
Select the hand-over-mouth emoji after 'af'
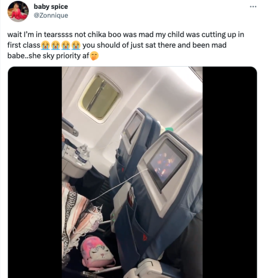[94, 56]
